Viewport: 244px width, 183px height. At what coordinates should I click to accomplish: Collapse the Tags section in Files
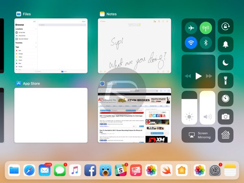[x=36, y=47]
